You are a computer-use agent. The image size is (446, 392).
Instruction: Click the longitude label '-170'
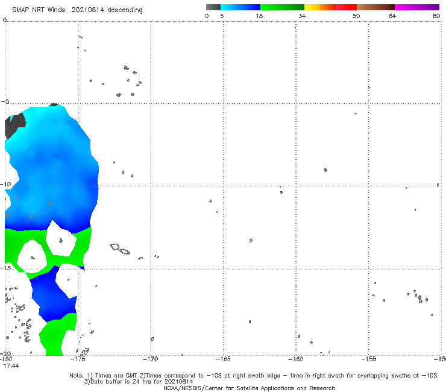click(x=151, y=359)
